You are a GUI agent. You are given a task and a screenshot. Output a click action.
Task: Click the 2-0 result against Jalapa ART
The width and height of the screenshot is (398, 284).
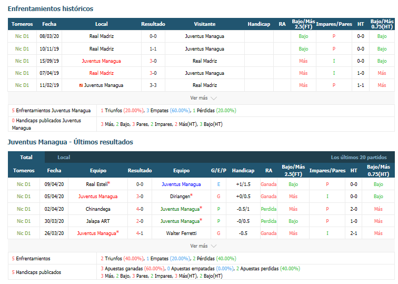coord(140,221)
